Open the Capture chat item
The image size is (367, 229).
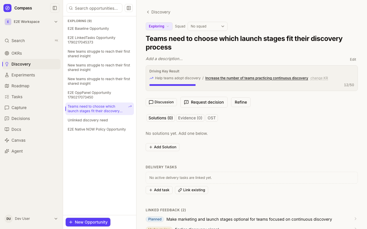click(x=32, y=108)
